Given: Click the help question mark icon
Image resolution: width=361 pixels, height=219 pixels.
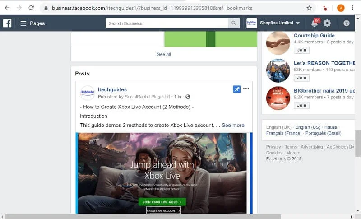Looking at the screenshot, I should [x=347, y=23].
